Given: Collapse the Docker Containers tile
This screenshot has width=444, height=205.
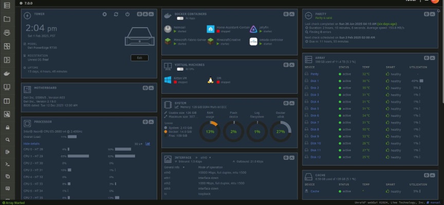Looking at the screenshot, I should coord(292,14).
